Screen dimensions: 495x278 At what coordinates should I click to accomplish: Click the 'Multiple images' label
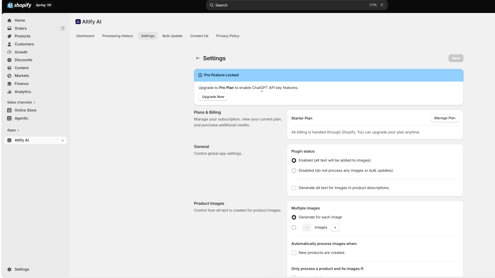pos(306,208)
